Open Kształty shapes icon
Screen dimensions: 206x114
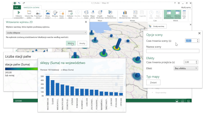click(77, 12)
